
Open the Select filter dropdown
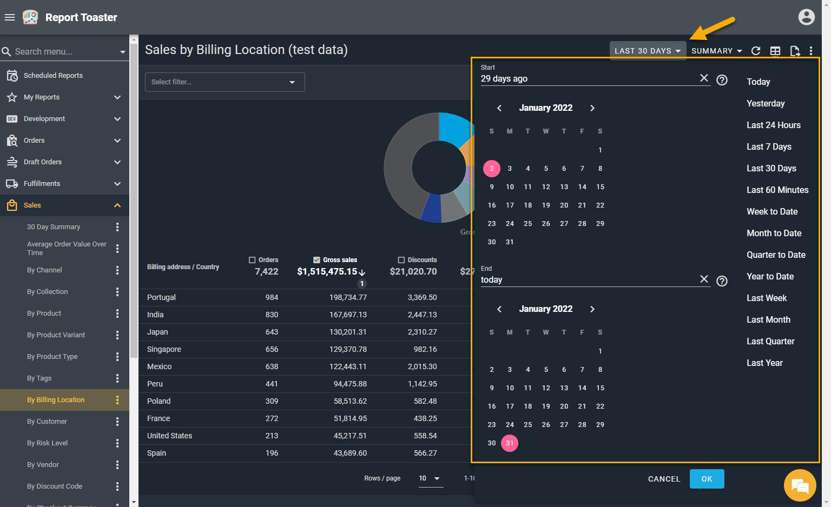pos(225,82)
